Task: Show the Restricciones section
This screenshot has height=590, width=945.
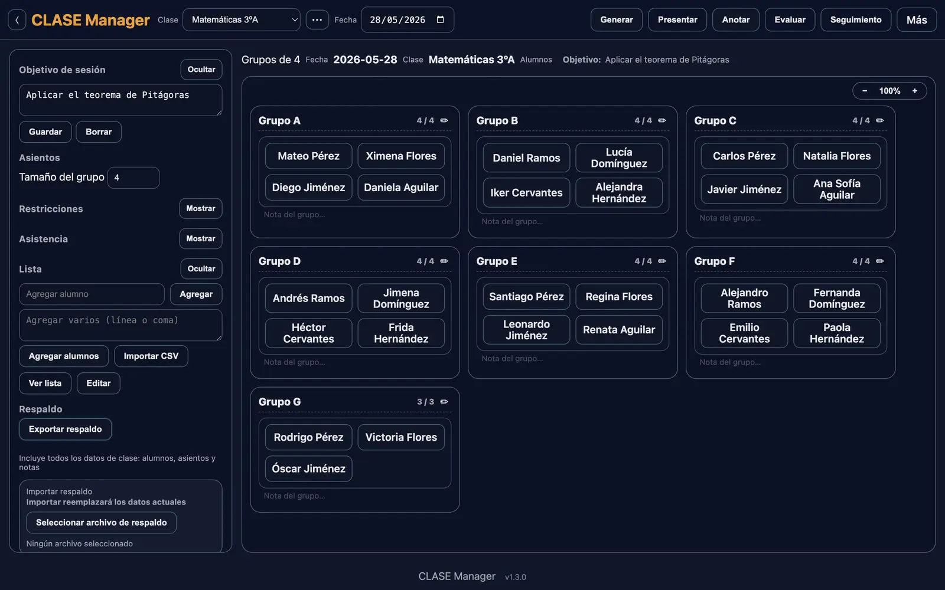Action: tap(201, 209)
